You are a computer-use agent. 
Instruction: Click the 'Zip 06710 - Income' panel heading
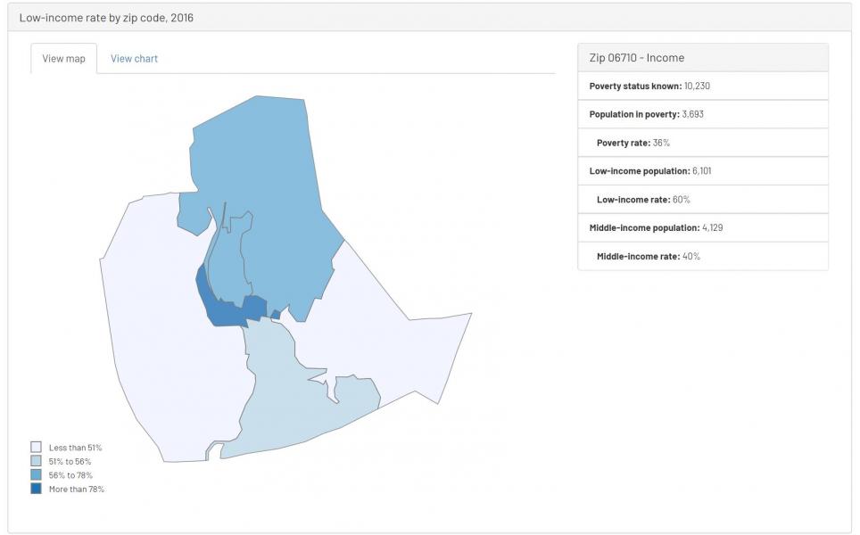click(703, 58)
